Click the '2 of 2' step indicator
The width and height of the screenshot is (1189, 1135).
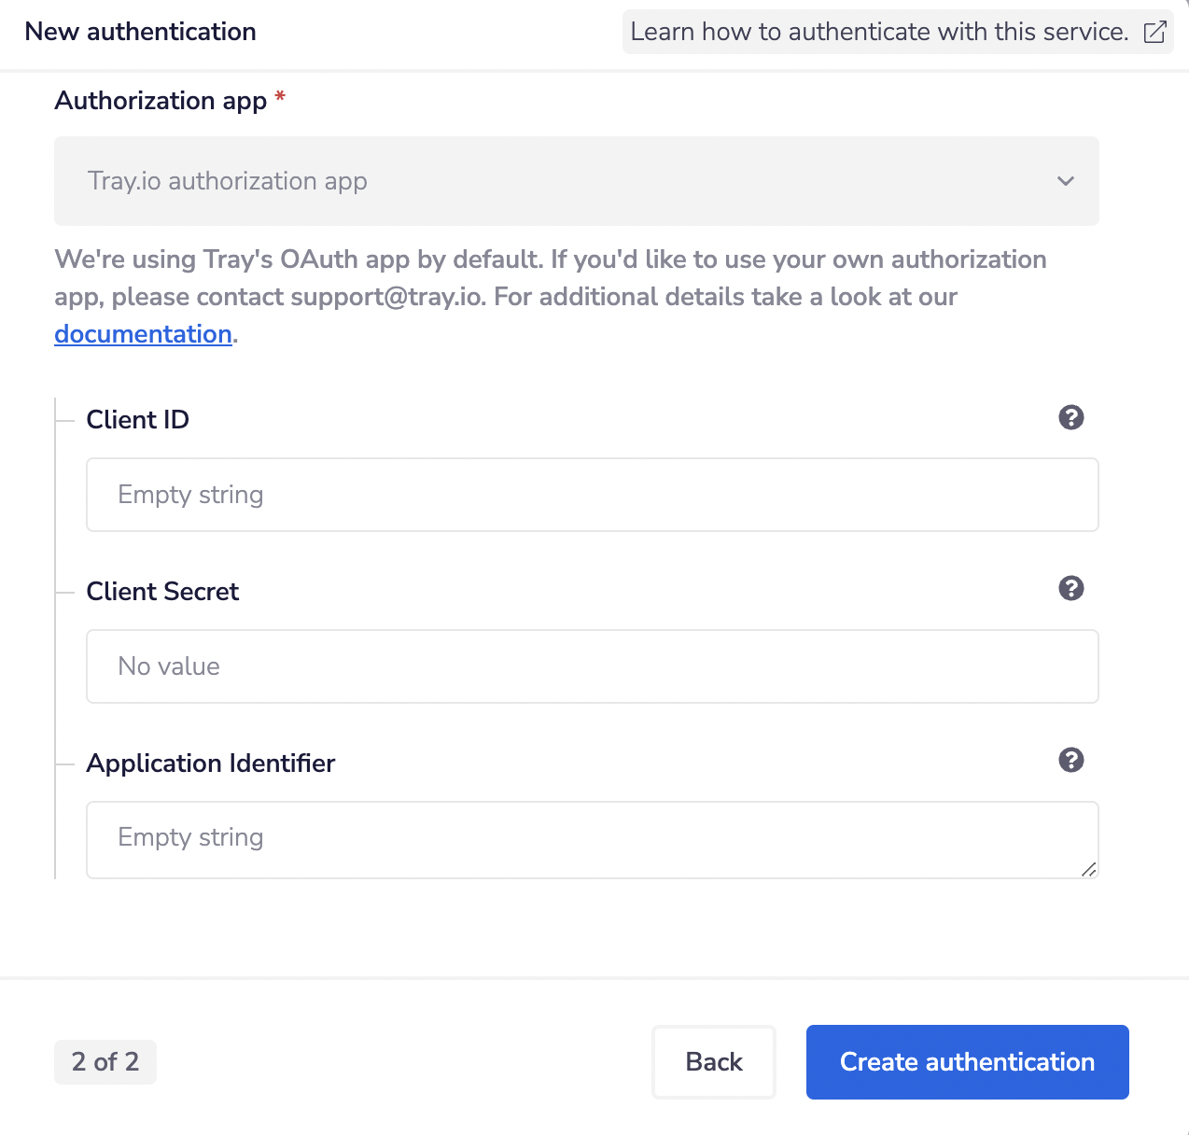pos(105,1061)
